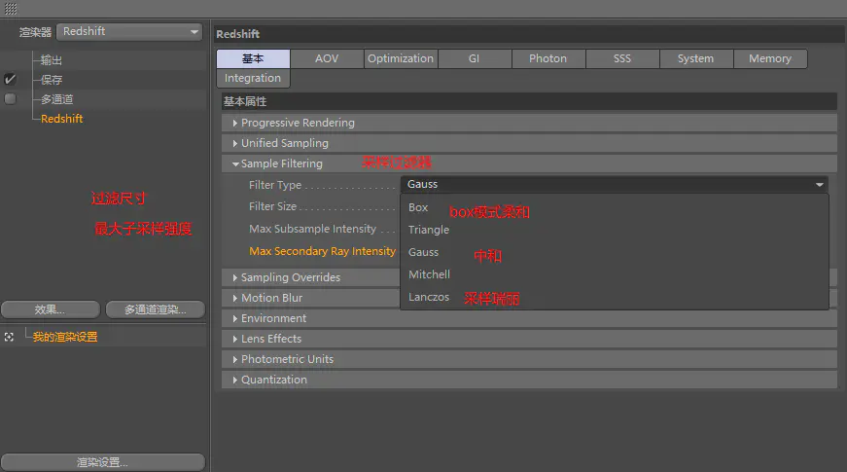Click the Max Secondary Ray Intensity label
Image resolution: width=847 pixels, height=472 pixels.
point(322,251)
